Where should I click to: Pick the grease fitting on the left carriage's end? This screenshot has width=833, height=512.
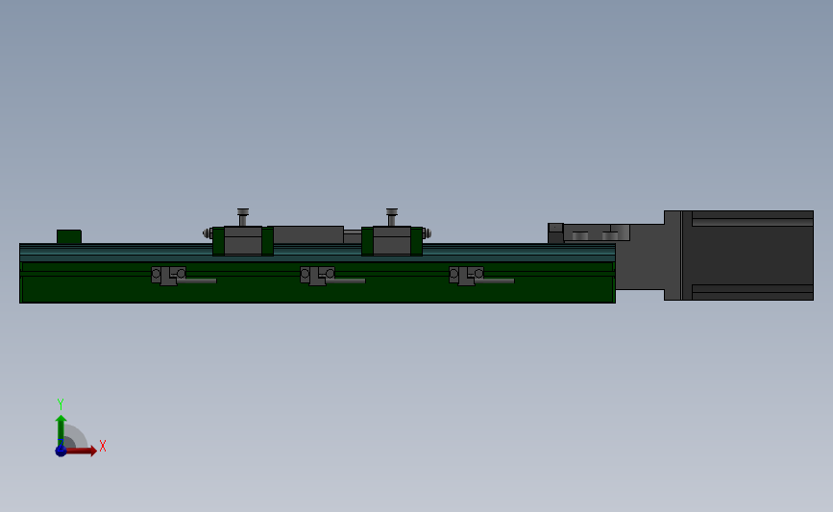click(x=208, y=232)
